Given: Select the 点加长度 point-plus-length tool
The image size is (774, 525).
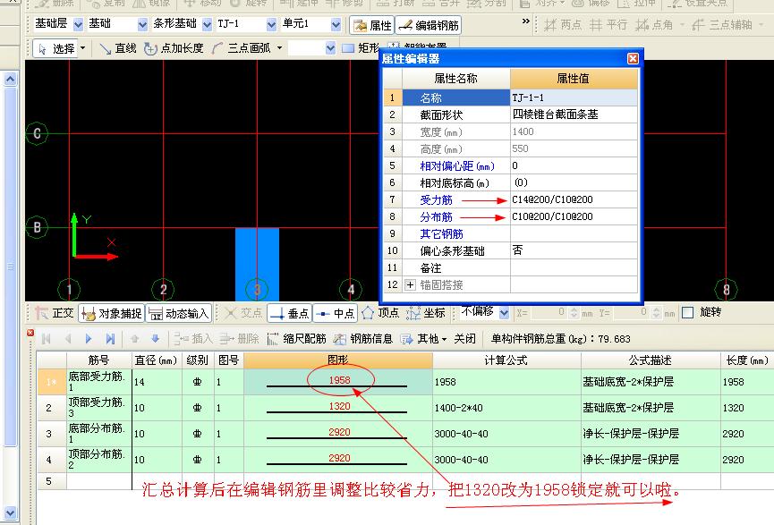Looking at the screenshot, I should tap(174, 48).
